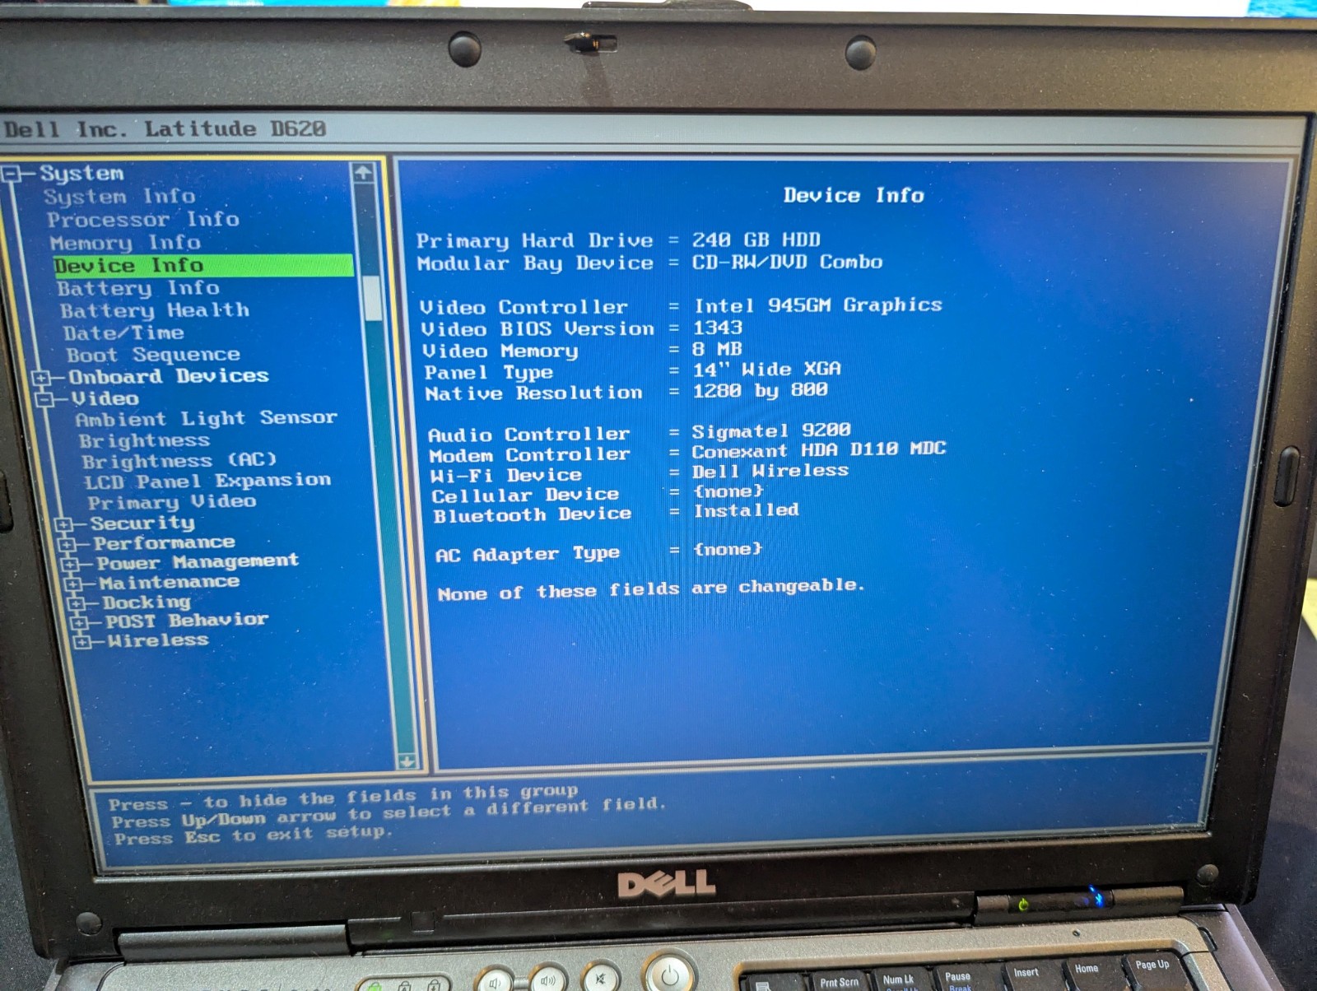Image resolution: width=1317 pixels, height=991 pixels.
Task: Click the Modem Controller label
Action: (529, 455)
